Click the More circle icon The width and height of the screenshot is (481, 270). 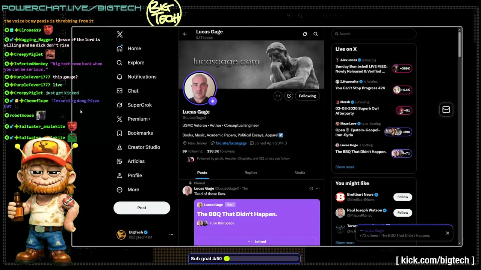click(x=119, y=190)
